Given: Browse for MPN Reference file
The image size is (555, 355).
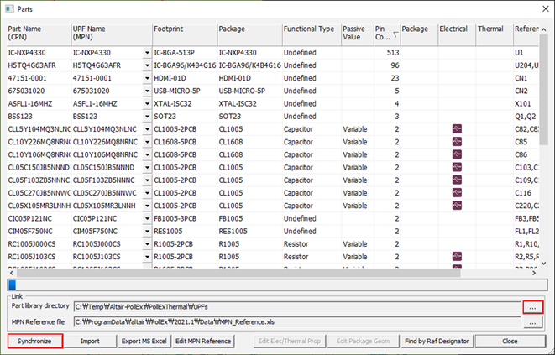Looking at the screenshot, I should click(533, 321).
